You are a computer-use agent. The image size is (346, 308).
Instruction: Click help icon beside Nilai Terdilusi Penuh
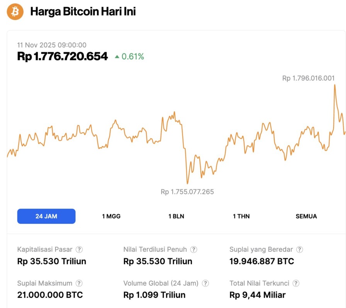tap(194, 249)
